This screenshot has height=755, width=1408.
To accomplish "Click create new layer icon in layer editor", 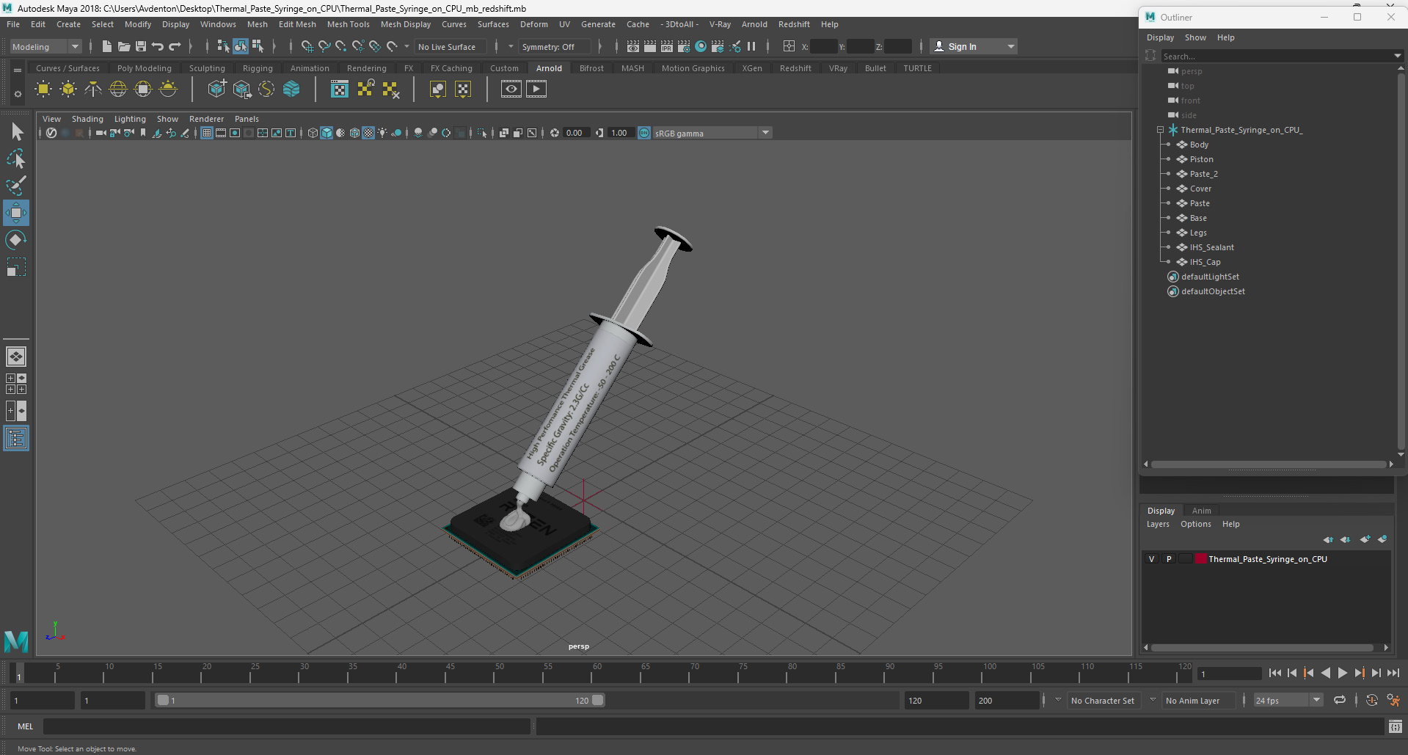I will pyautogui.click(x=1365, y=539).
